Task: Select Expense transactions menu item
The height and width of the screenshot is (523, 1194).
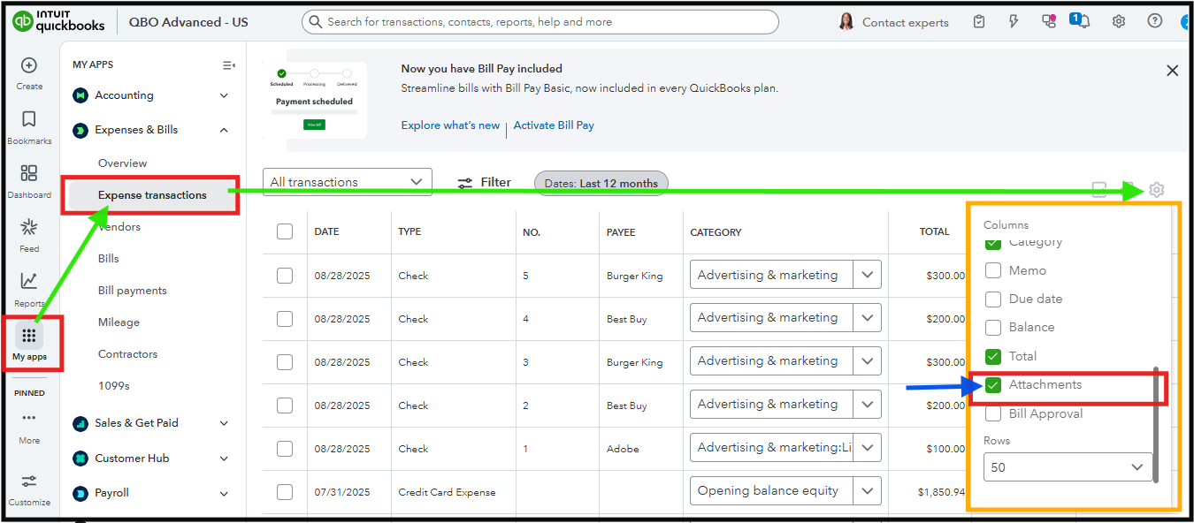Action: pyautogui.click(x=152, y=195)
